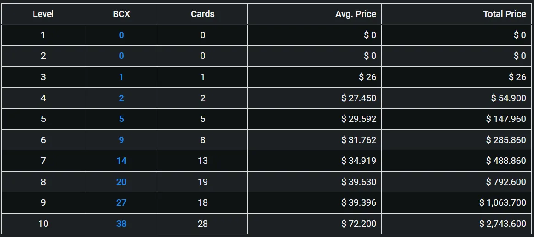Select the $ 72.200 average price cell
Image resolution: width=534 pixels, height=237 pixels.
tap(314, 224)
